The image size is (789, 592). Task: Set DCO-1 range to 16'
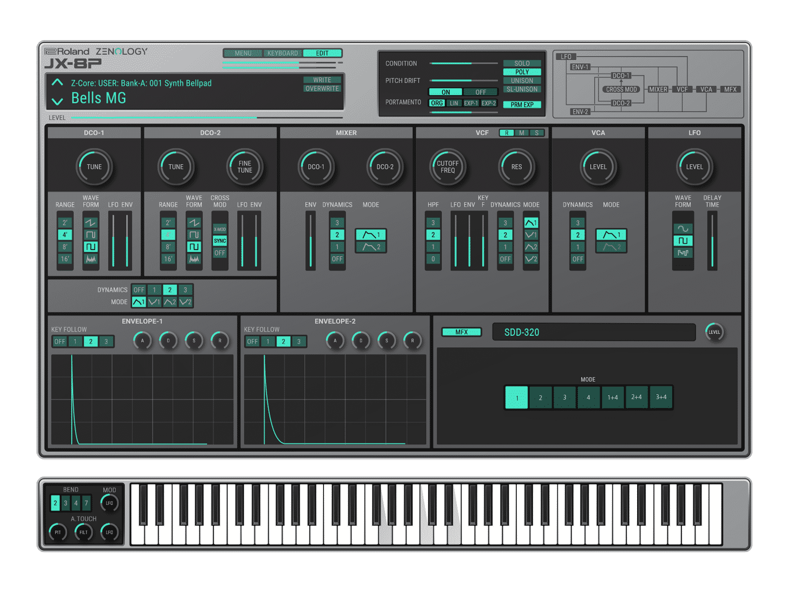tap(65, 259)
